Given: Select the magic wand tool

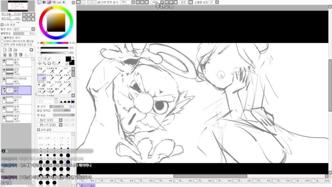Looking at the screenshot, I should click(49, 59).
